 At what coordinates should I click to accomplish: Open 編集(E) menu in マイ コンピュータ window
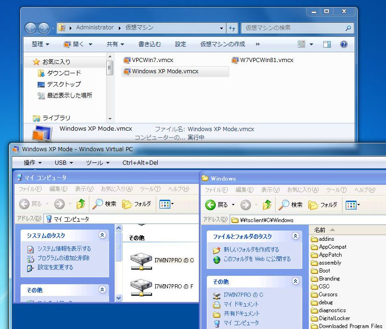pos(58,189)
